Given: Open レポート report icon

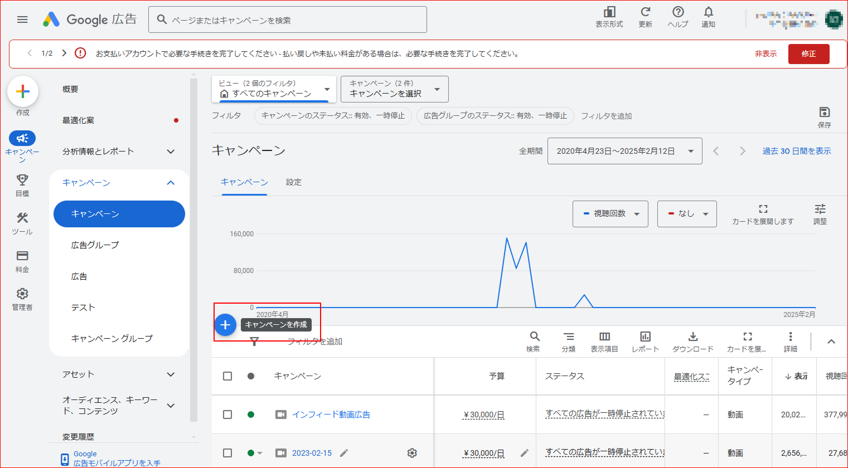Looking at the screenshot, I should coord(645,337).
